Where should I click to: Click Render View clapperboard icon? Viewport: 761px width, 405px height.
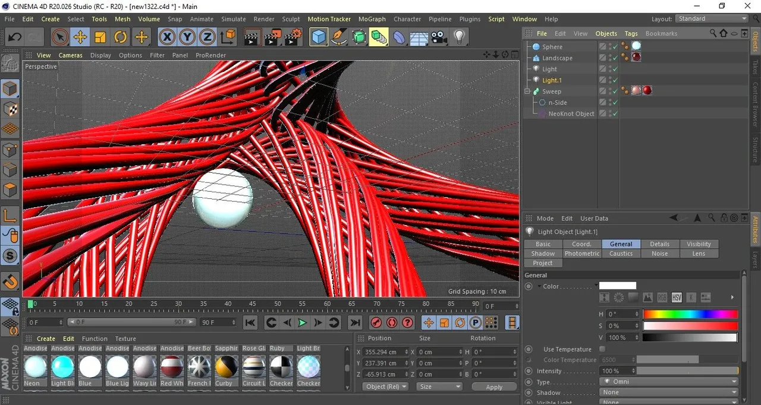tap(253, 37)
